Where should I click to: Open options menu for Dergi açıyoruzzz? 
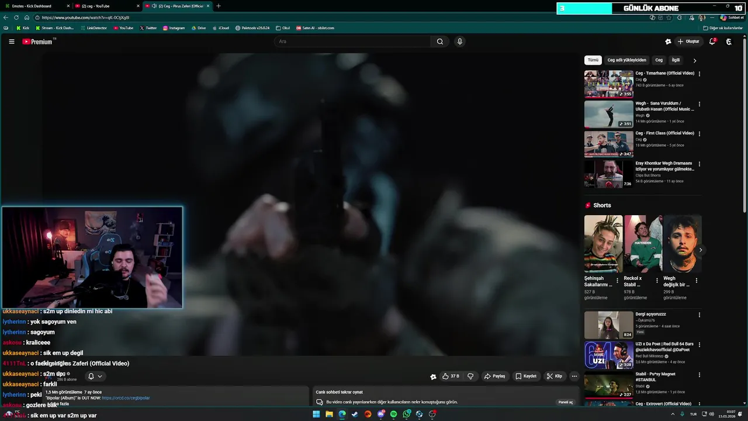coord(699,315)
